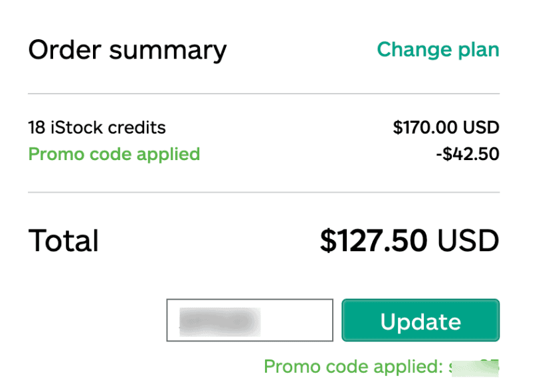Open Change plan to modify the credit pack
The width and height of the screenshot is (558, 386).
coord(438,49)
